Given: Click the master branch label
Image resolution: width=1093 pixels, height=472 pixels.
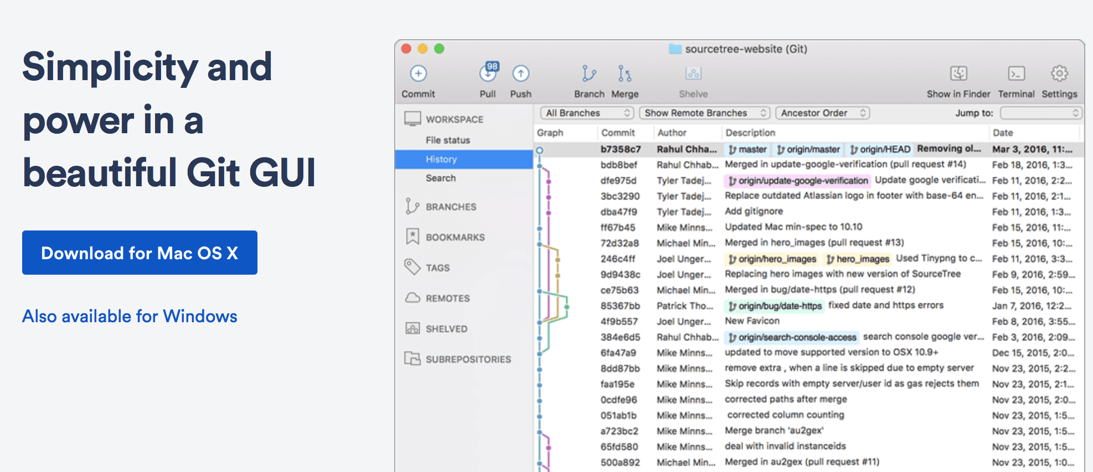Looking at the screenshot, I should (747, 149).
